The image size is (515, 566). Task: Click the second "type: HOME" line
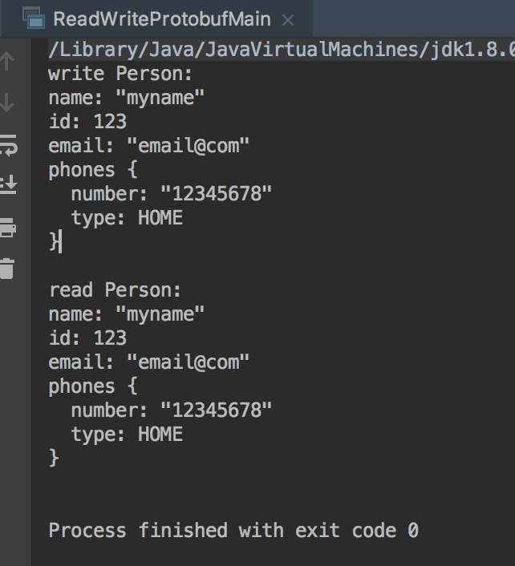(x=127, y=435)
